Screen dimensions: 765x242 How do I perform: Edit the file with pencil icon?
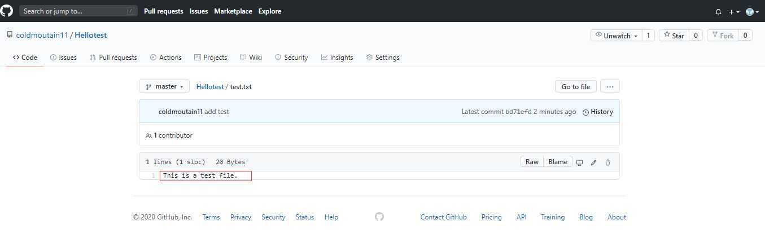coord(593,162)
